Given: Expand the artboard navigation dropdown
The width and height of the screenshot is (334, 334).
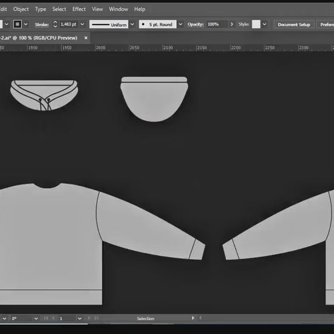Looking at the screenshot, I should 80,318.
